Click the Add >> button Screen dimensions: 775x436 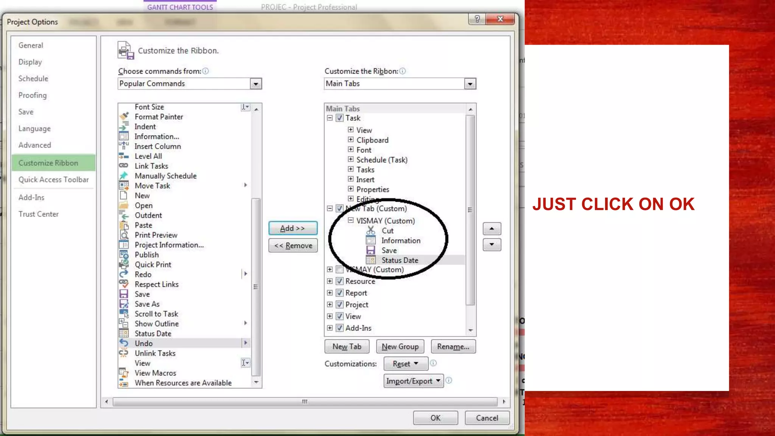tap(293, 228)
